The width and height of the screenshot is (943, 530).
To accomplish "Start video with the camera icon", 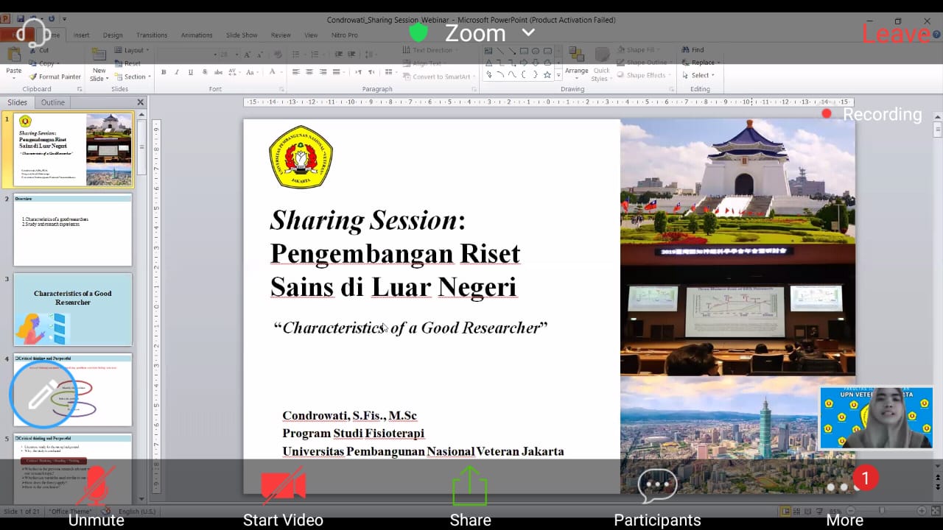I will [283, 495].
